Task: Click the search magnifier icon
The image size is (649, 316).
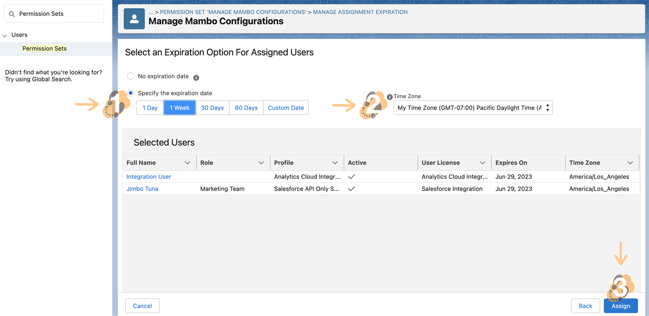Action: tap(12, 14)
